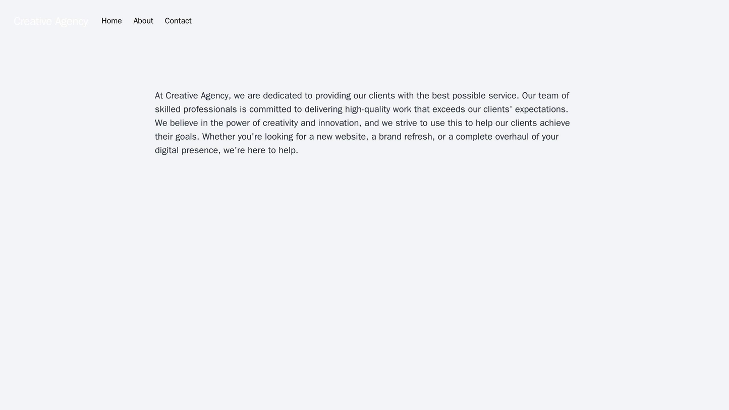Image resolution: width=729 pixels, height=410 pixels.
Task: Click "At Creative Agency" starting the paragraph
Action: tap(192, 96)
